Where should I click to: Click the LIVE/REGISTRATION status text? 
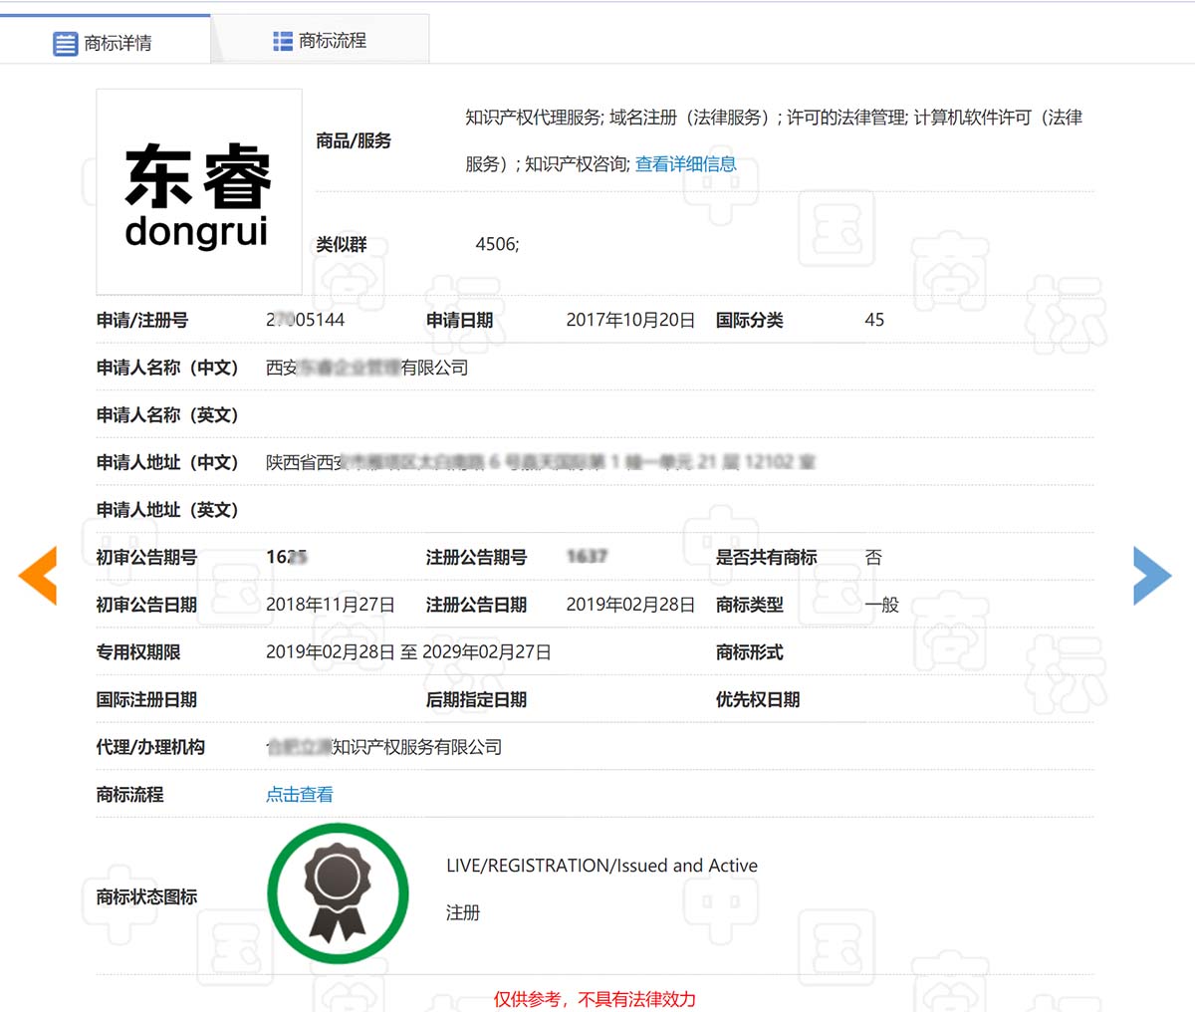(x=601, y=866)
